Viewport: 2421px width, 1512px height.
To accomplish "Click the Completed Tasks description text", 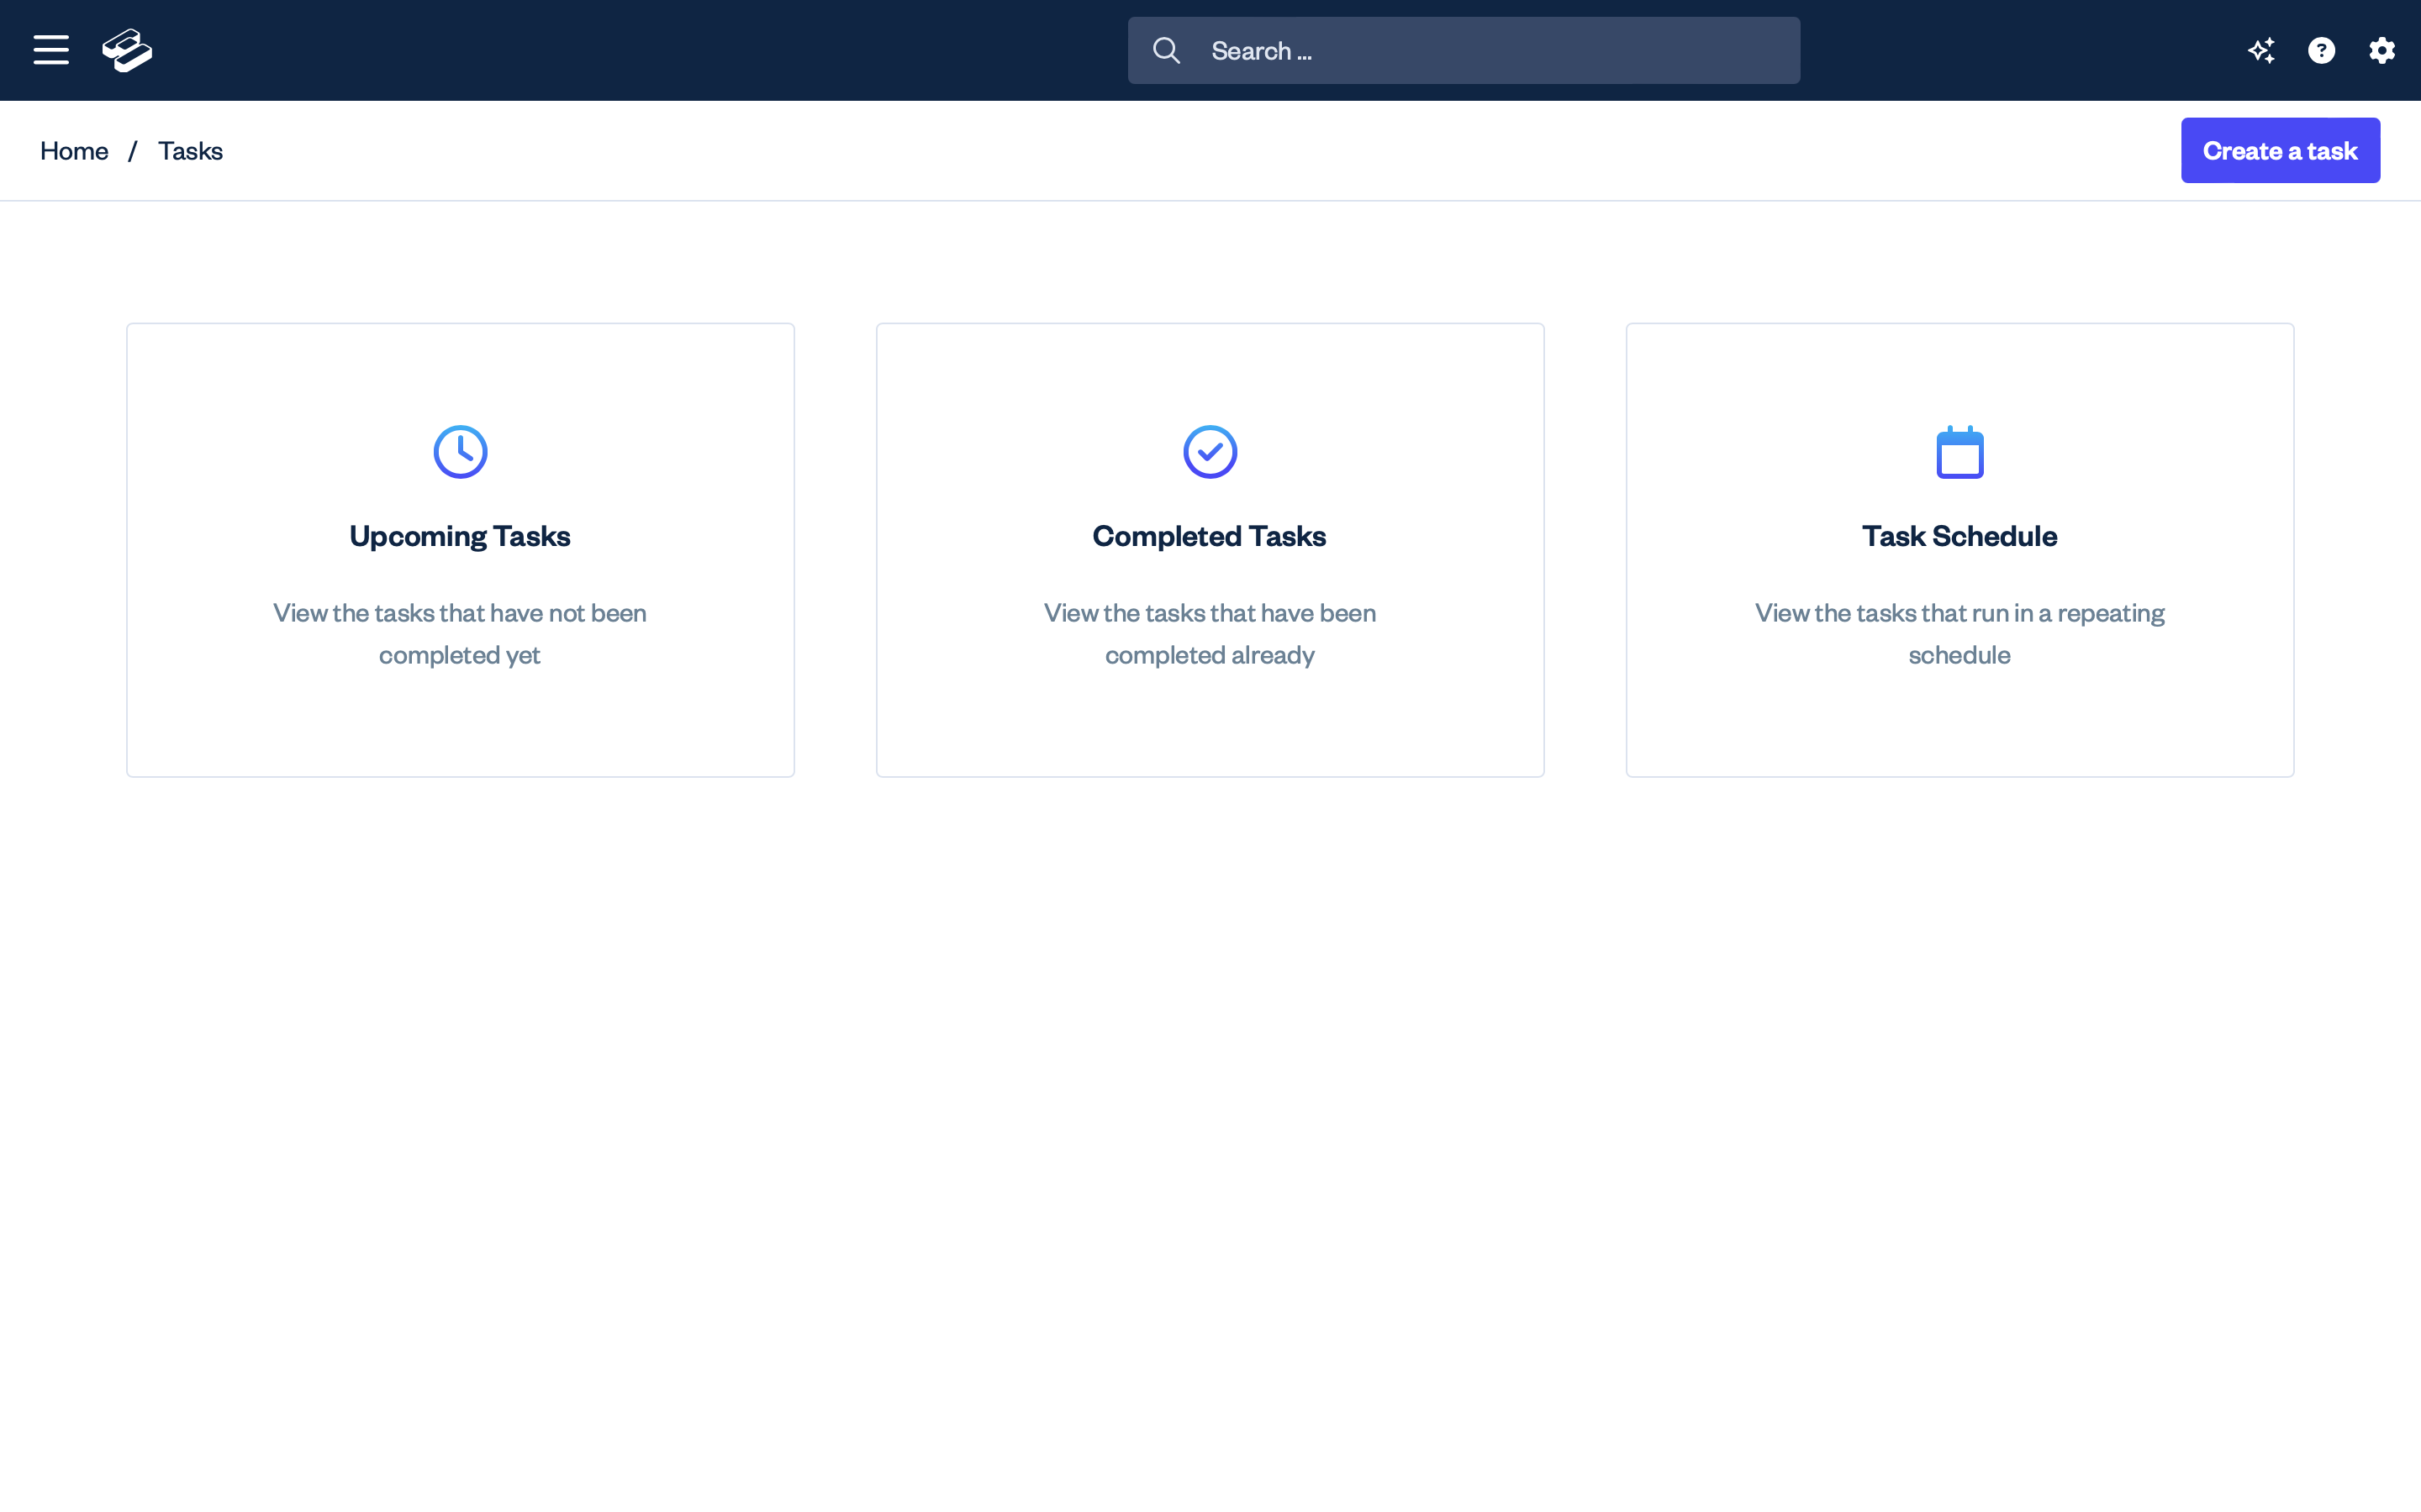I will click(x=1210, y=633).
